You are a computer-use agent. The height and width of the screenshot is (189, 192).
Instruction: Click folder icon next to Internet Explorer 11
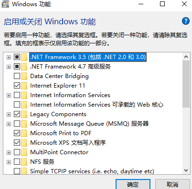click(x=24, y=86)
